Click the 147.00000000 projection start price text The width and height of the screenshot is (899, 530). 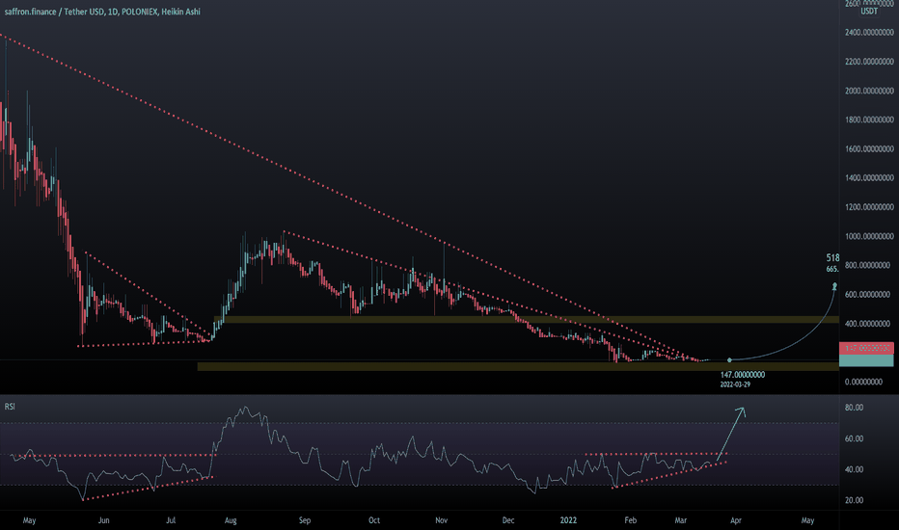(743, 375)
